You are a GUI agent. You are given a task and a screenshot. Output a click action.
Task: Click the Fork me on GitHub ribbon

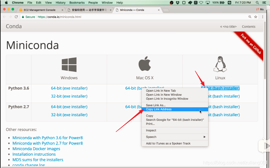(x=251, y=44)
